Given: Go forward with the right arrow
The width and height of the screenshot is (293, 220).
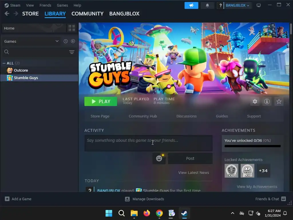Looking at the screenshot, I should (x=16, y=13).
